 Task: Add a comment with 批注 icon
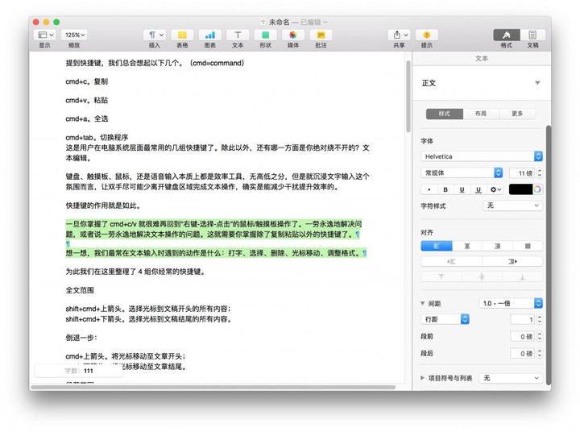(x=321, y=35)
